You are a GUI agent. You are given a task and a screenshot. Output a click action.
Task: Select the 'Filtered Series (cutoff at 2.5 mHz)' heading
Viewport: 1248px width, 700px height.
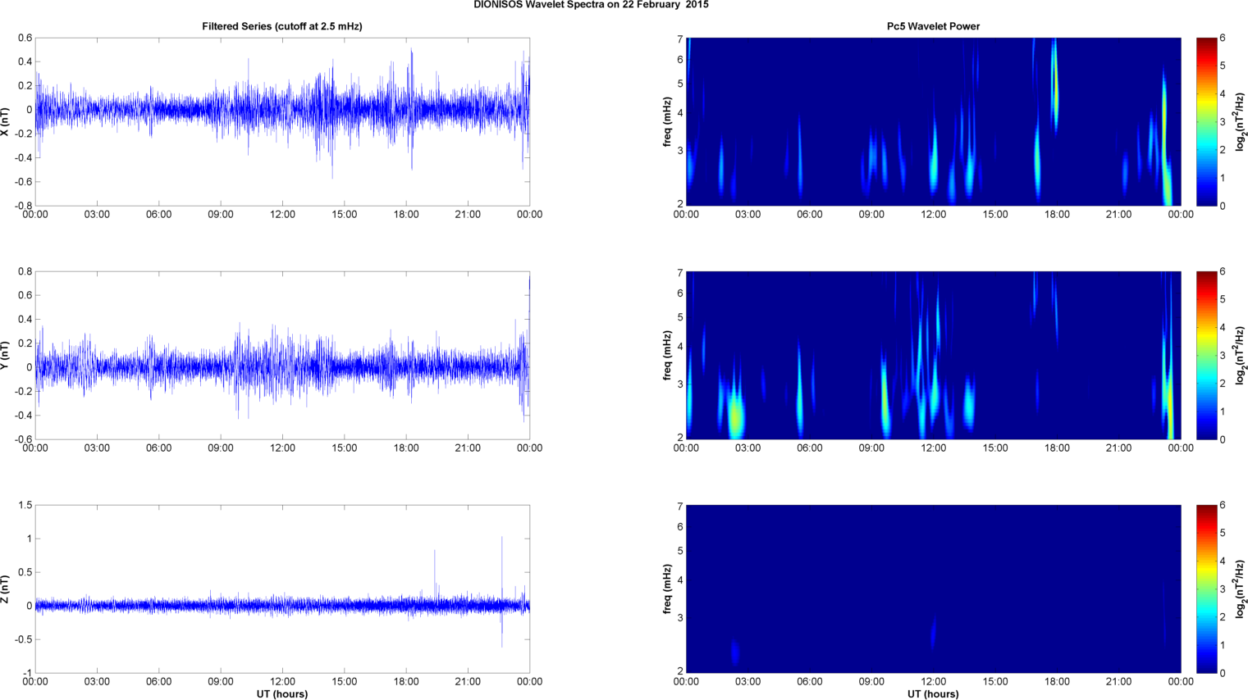[x=282, y=26]
